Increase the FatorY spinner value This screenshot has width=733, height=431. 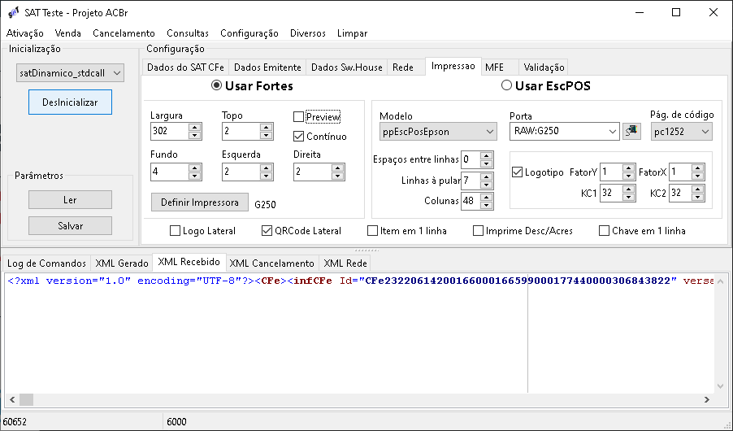coord(629,168)
